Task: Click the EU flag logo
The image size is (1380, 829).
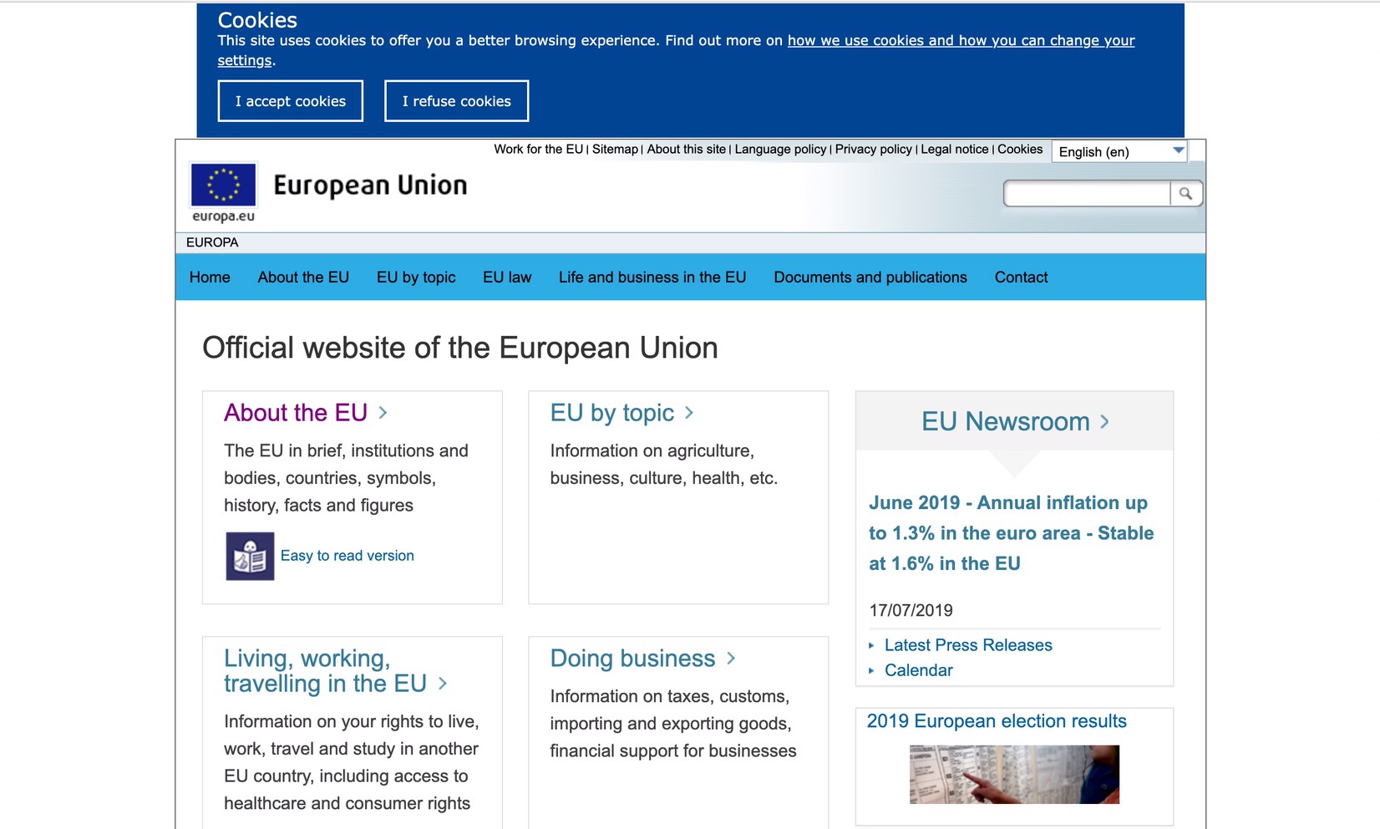Action: point(223,185)
